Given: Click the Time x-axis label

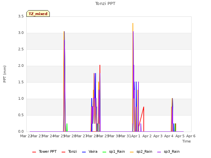Looking at the screenshot, I should click(x=187, y=141).
